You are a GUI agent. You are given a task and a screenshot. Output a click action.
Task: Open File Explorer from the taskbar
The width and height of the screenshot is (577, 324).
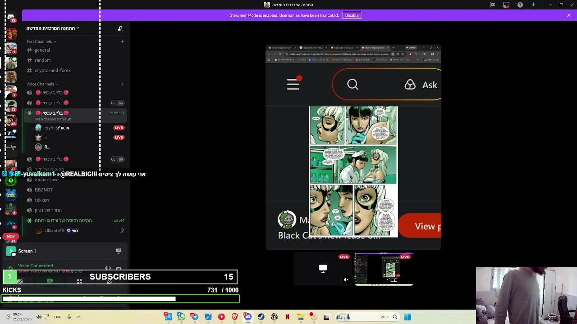click(301, 317)
